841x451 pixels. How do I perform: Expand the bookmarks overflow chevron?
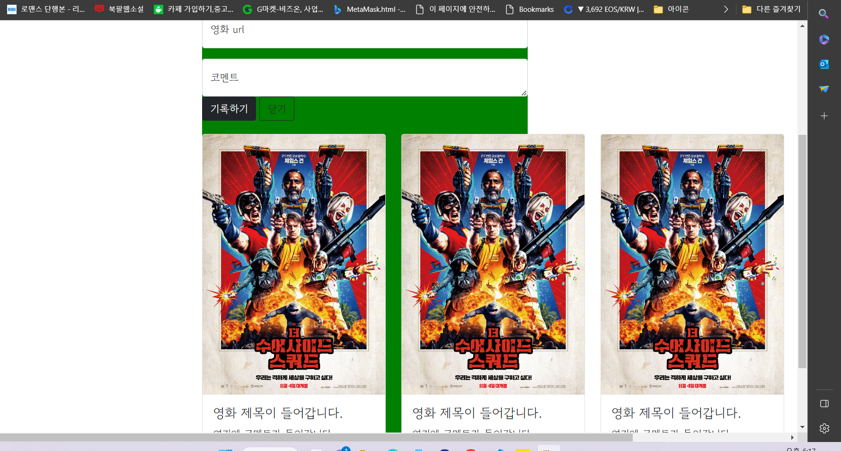tap(726, 9)
